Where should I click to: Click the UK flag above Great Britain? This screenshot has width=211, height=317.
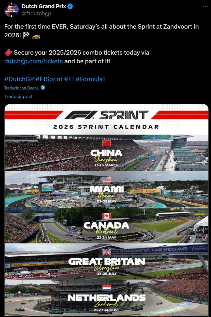106,252
